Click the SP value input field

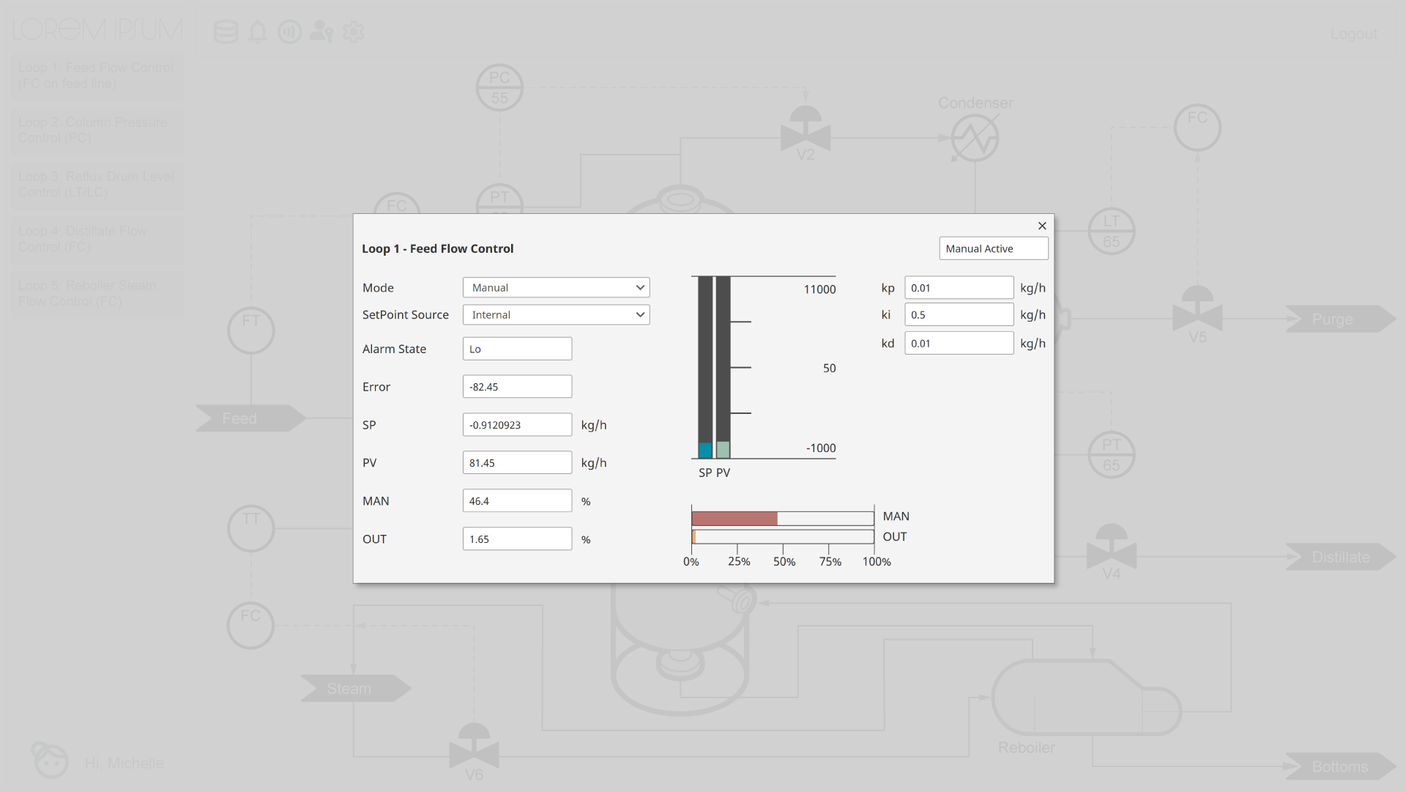point(517,425)
